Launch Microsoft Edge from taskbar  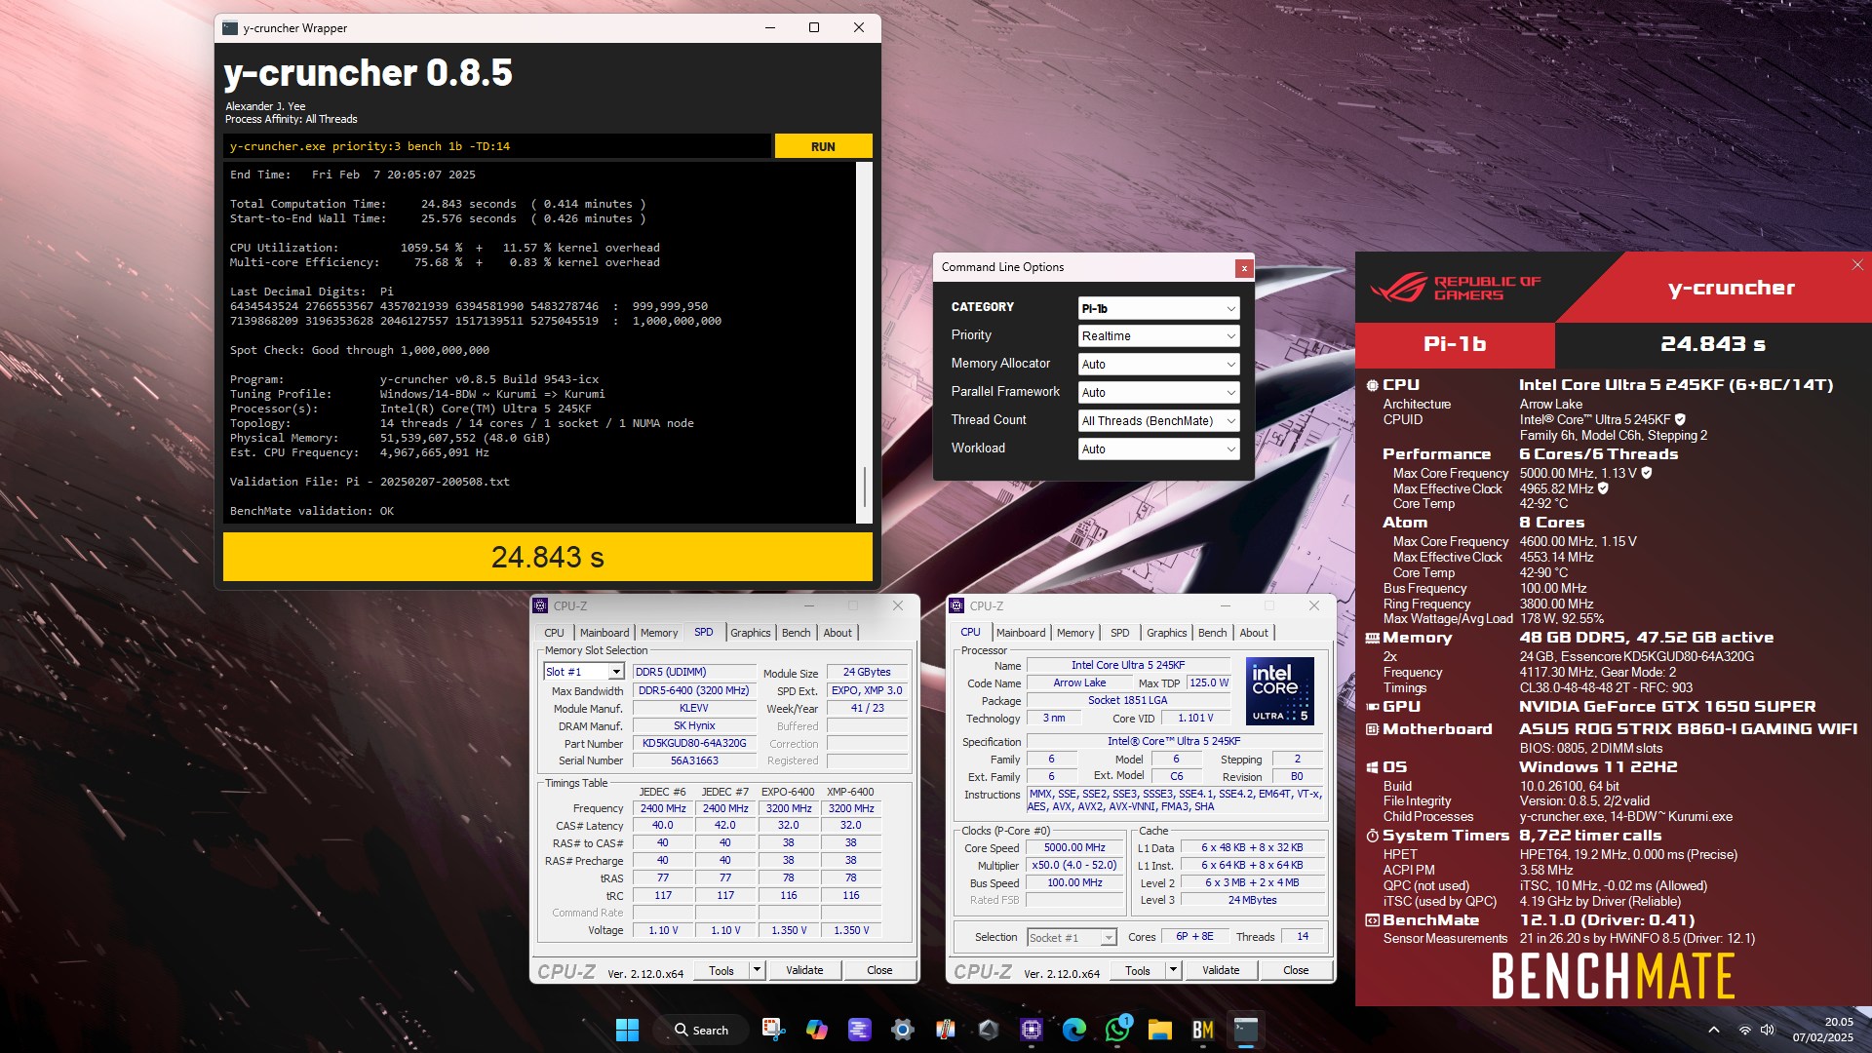(x=1073, y=1030)
